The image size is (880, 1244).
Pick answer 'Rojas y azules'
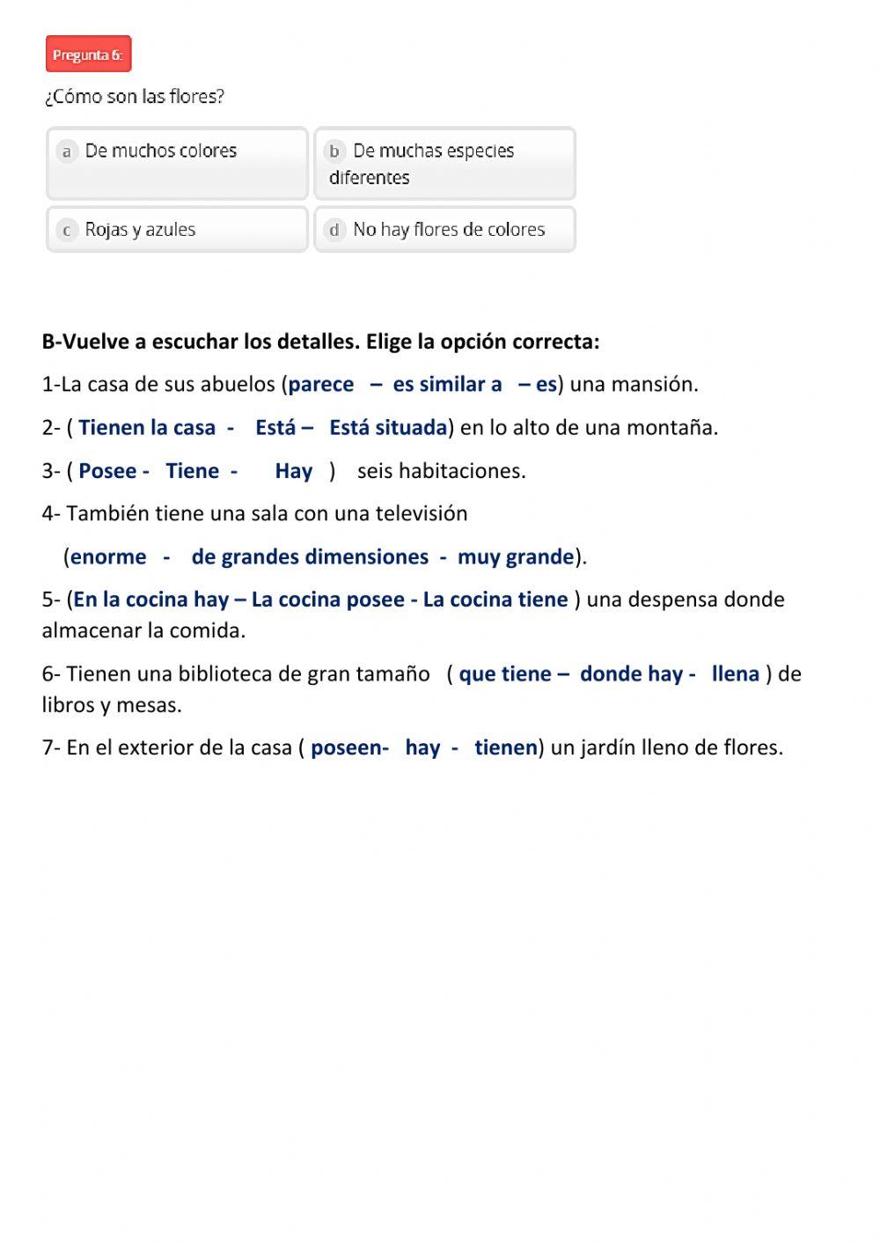pos(177,229)
